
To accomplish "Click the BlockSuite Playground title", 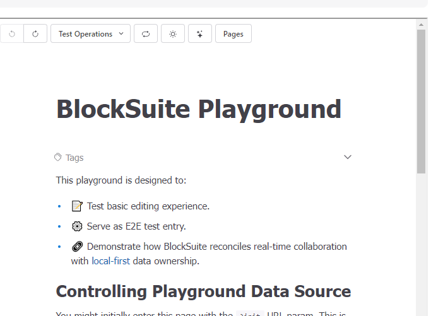I will click(x=199, y=109).
